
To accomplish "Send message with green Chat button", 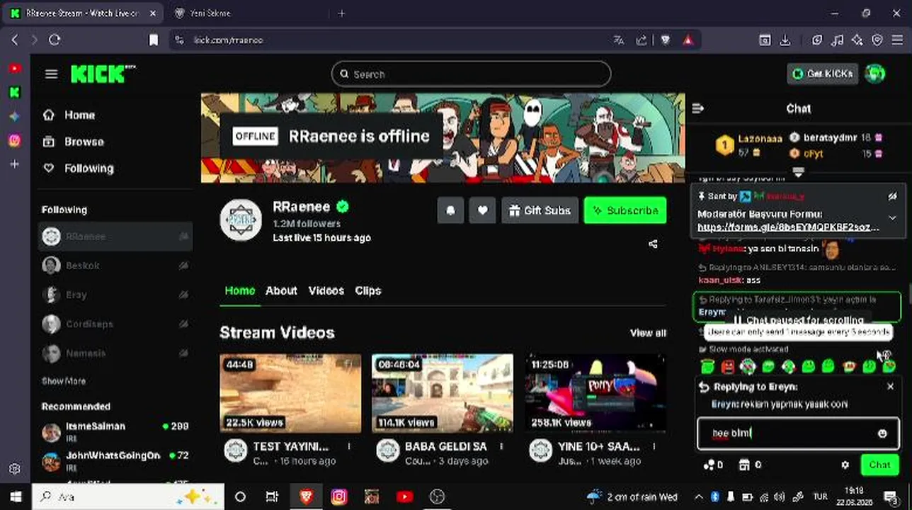I will pyautogui.click(x=879, y=465).
